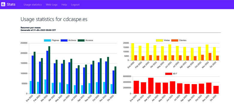
Task: Click the Dic 2023 Accesos green bar
Action: (115, 80)
